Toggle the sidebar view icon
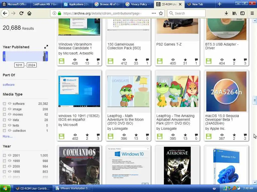Screen dimensions: 257x192 pyautogui.click(x=242, y=13)
